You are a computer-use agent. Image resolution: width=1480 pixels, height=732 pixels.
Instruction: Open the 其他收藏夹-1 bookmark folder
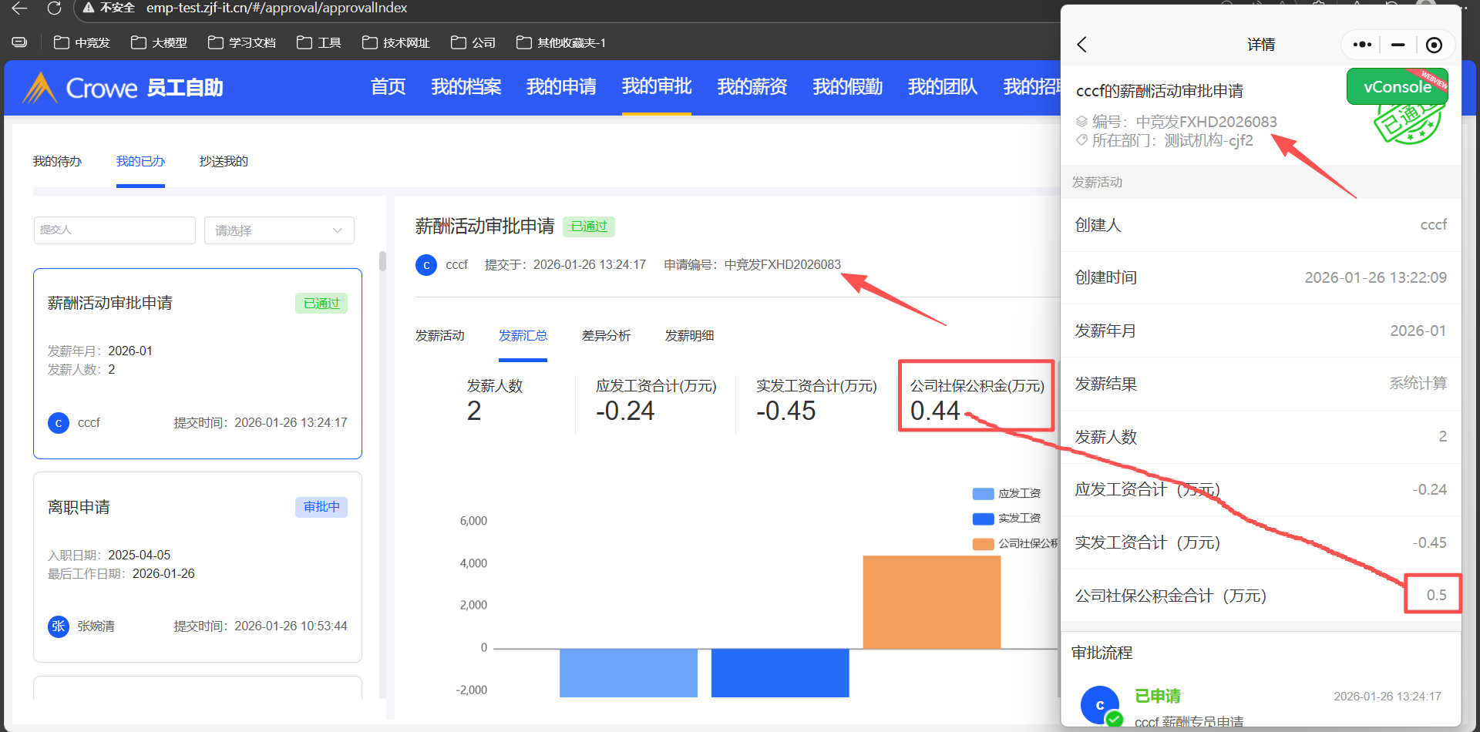[561, 42]
